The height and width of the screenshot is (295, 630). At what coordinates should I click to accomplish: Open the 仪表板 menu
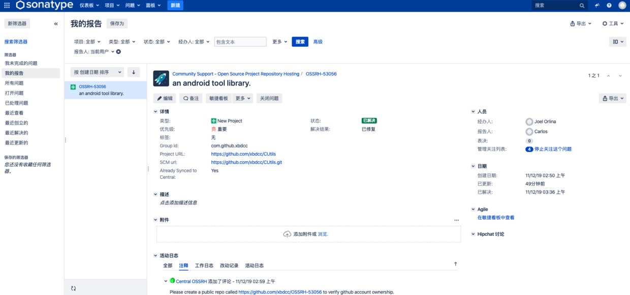coord(89,6)
